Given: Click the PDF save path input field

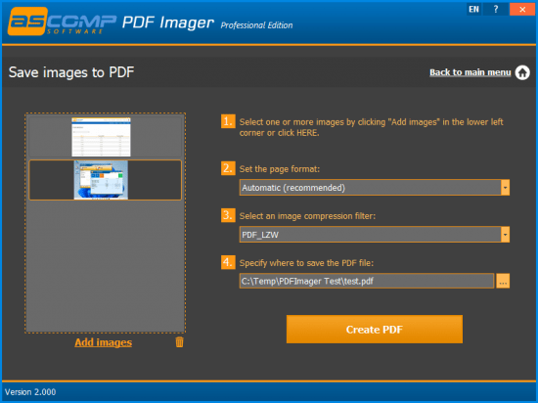Looking at the screenshot, I should point(367,281).
